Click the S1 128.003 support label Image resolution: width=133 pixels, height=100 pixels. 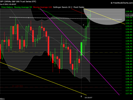pos(17,86)
